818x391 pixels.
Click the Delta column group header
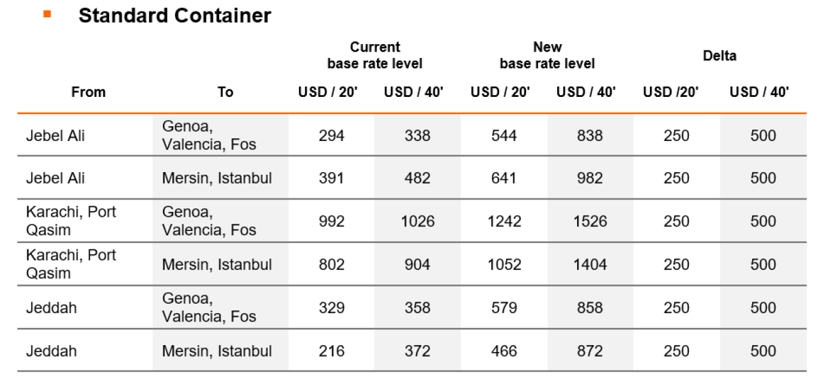(720, 55)
